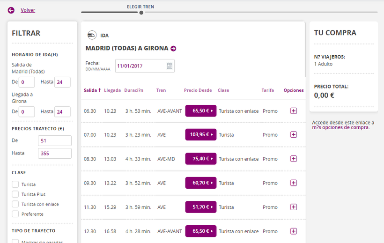Tick the Preferente class checkbox
Screen dimensions: 384x243
coord(15,214)
